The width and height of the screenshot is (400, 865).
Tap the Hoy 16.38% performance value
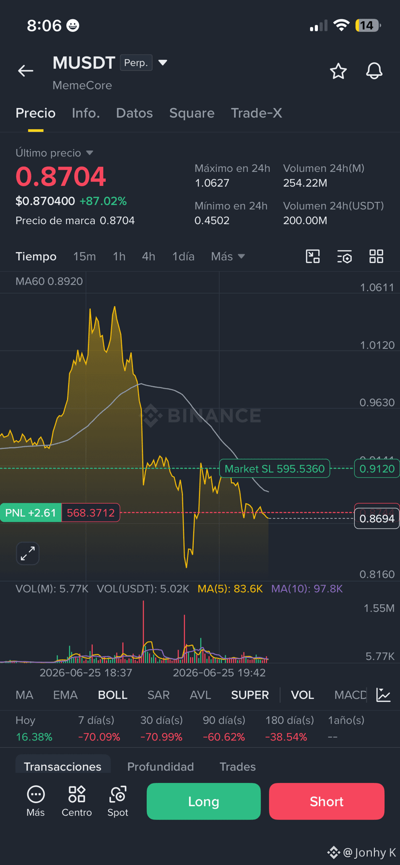point(34,737)
